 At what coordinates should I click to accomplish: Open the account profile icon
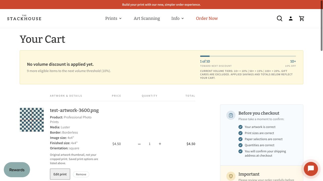(x=291, y=18)
